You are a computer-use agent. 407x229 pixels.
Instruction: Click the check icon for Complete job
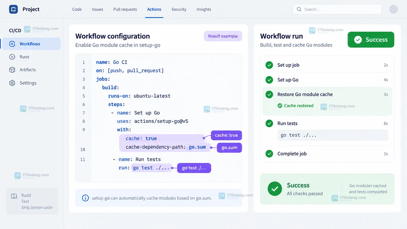point(269,154)
